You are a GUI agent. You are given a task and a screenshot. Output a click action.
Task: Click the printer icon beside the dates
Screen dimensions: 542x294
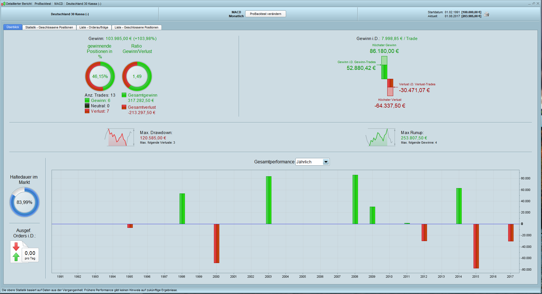click(x=486, y=14)
